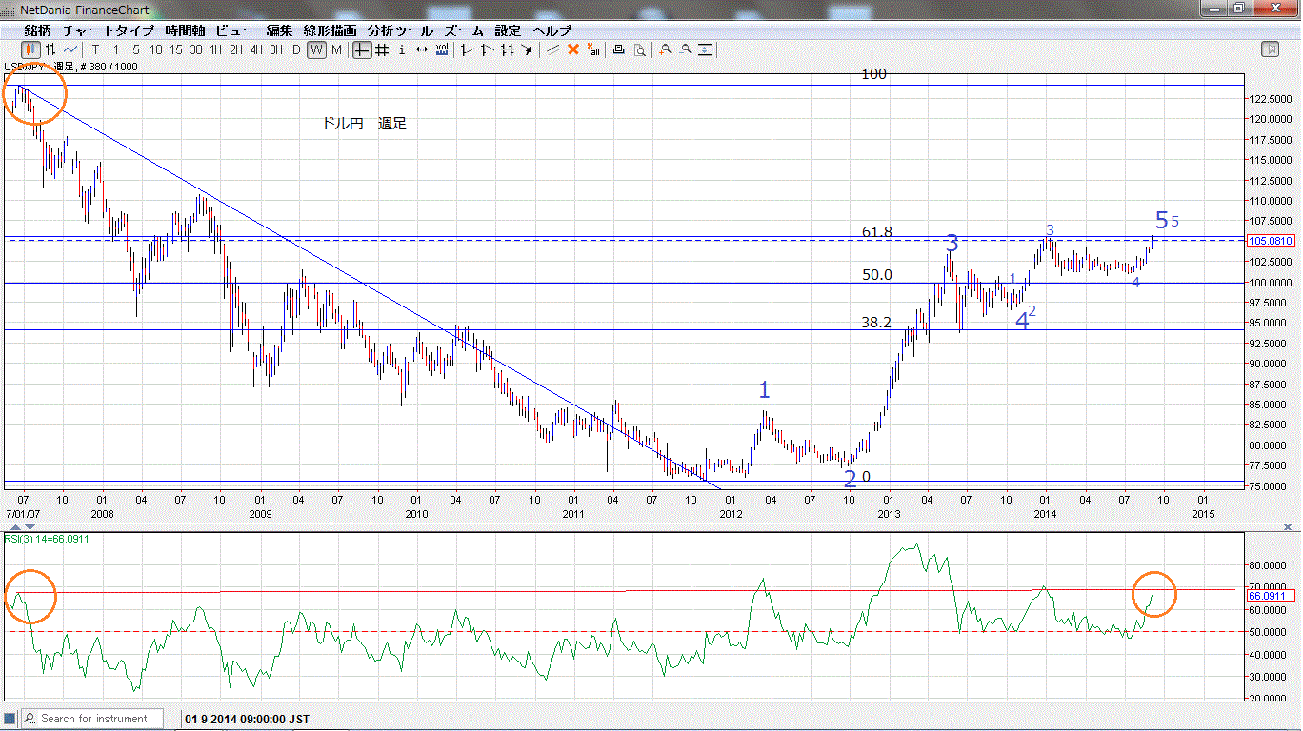
Task: Switch to 4H timeframe
Action: coord(256,49)
